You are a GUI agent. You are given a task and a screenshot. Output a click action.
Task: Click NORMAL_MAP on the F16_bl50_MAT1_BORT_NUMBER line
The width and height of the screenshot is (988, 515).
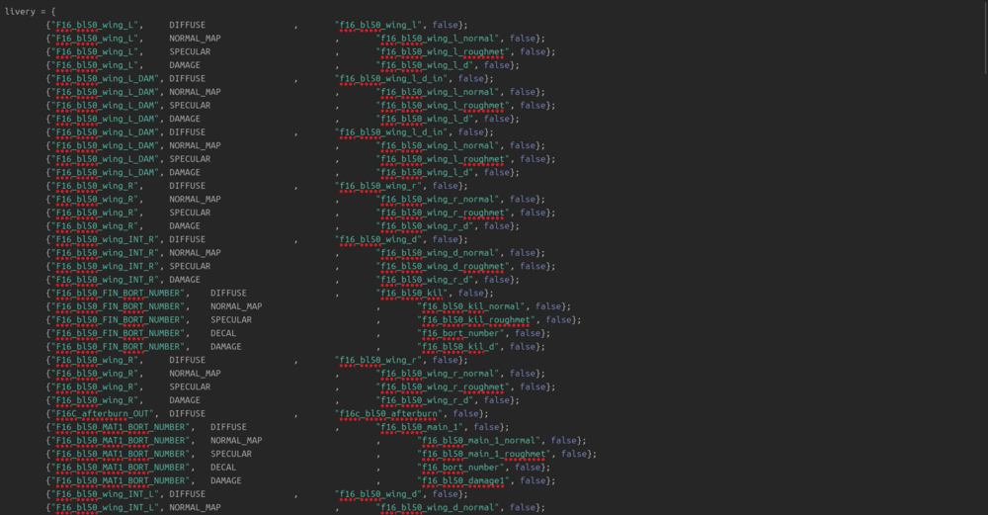tap(236, 441)
